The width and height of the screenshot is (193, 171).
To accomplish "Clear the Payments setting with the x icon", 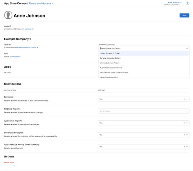I will pos(184,99).
